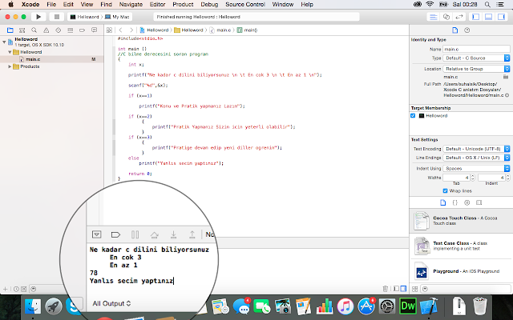513x320 pixels.
Task: Click the pause execution icon in debug bar
Action: point(135,234)
